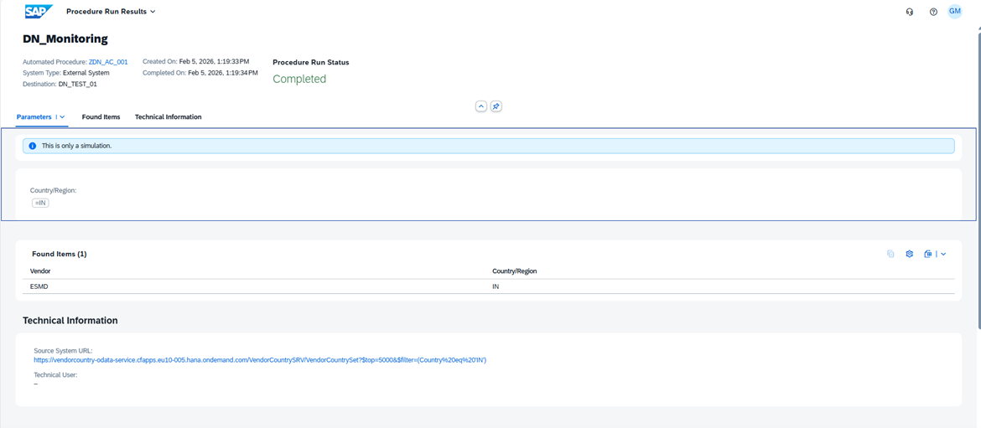Open the ZDN_AC_001 automated procedure link
Screen dimensions: 981x428
click(108, 62)
